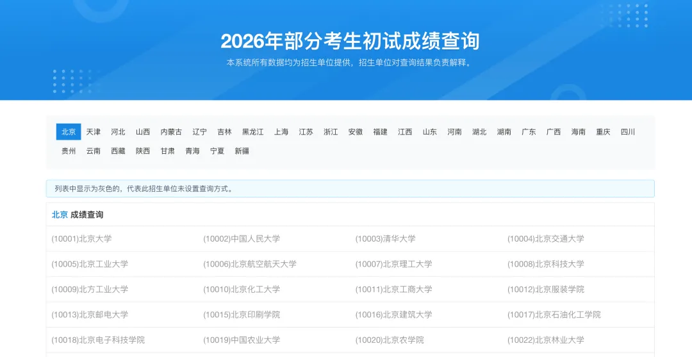692x357 pixels.
Task: Open the 江西 province tab
Action: (405, 131)
